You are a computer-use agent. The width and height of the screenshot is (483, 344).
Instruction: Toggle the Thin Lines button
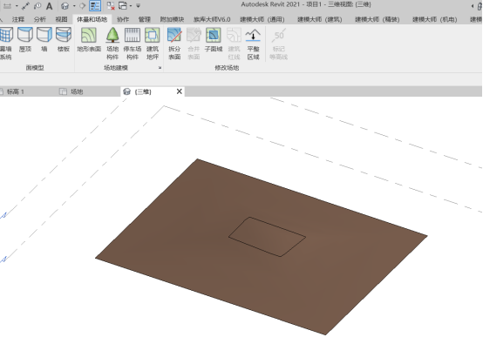click(x=95, y=6)
